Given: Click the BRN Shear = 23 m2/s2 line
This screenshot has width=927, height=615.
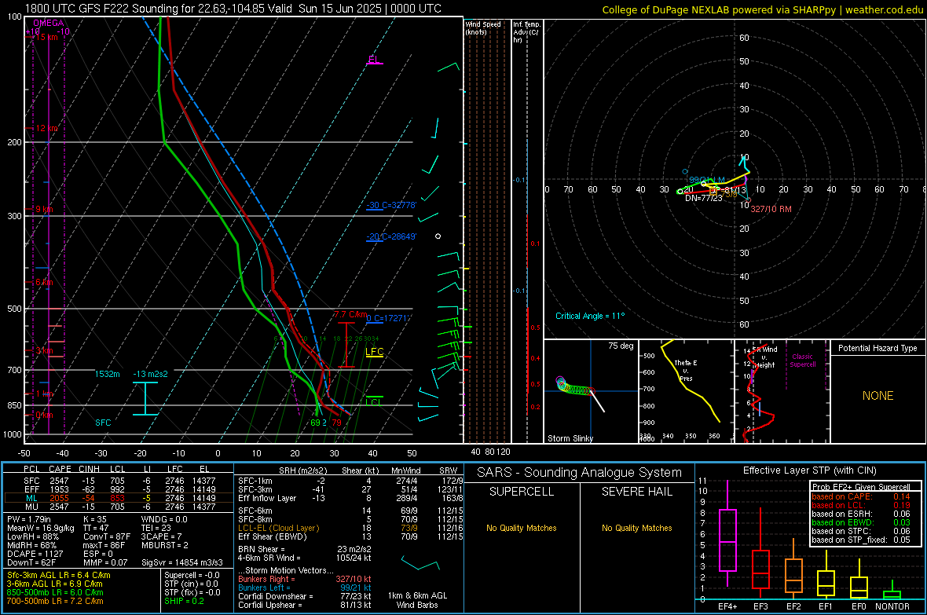Looking at the screenshot, I should 304,549.
